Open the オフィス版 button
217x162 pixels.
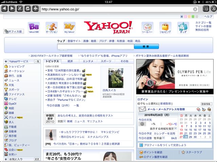click(14, 31)
